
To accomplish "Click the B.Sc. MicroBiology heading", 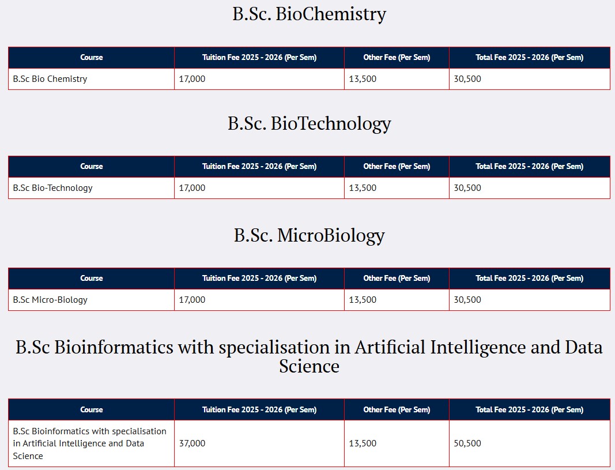I will (309, 235).
